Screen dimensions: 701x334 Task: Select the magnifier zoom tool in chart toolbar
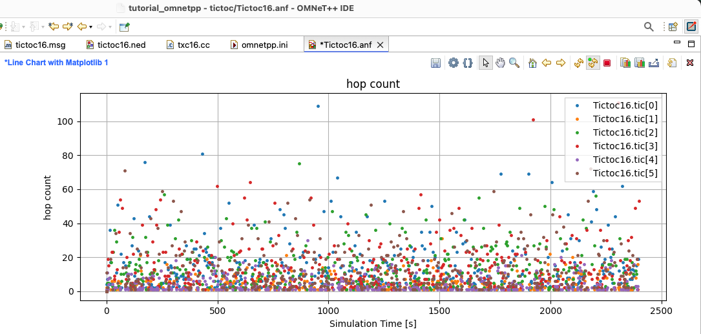(x=514, y=63)
